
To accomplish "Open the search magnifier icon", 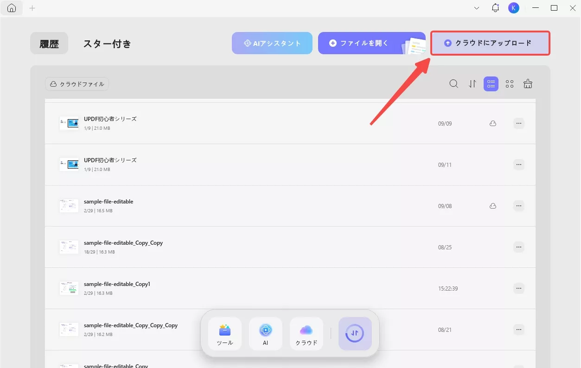I will pos(454,84).
